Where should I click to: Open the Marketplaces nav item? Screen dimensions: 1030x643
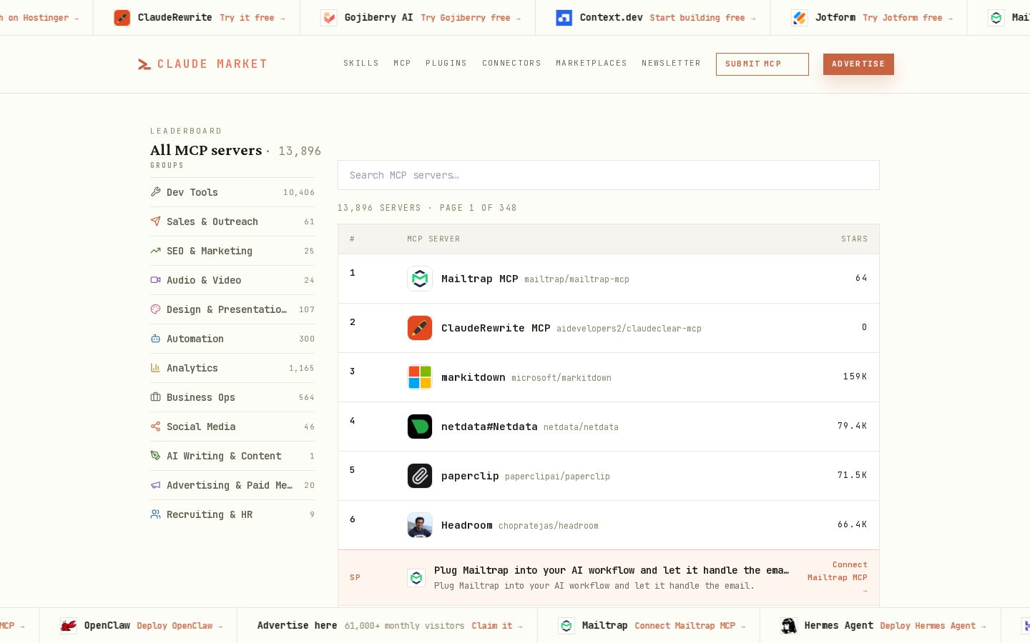(592, 64)
